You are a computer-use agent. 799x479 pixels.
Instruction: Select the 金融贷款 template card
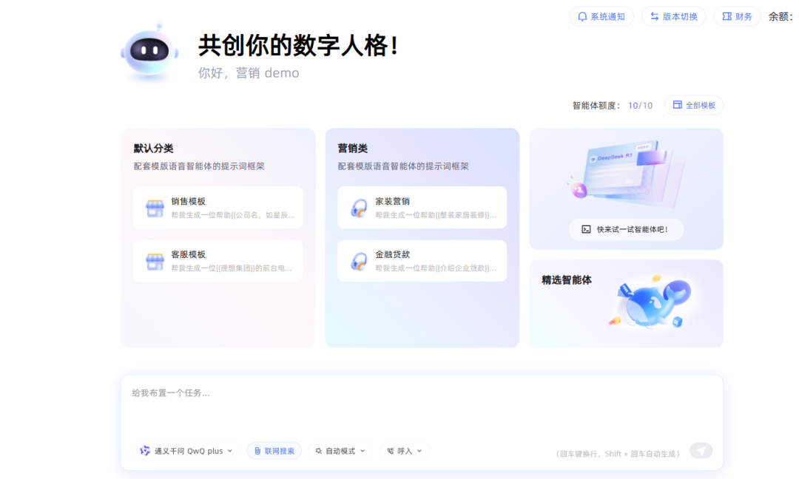(x=422, y=261)
